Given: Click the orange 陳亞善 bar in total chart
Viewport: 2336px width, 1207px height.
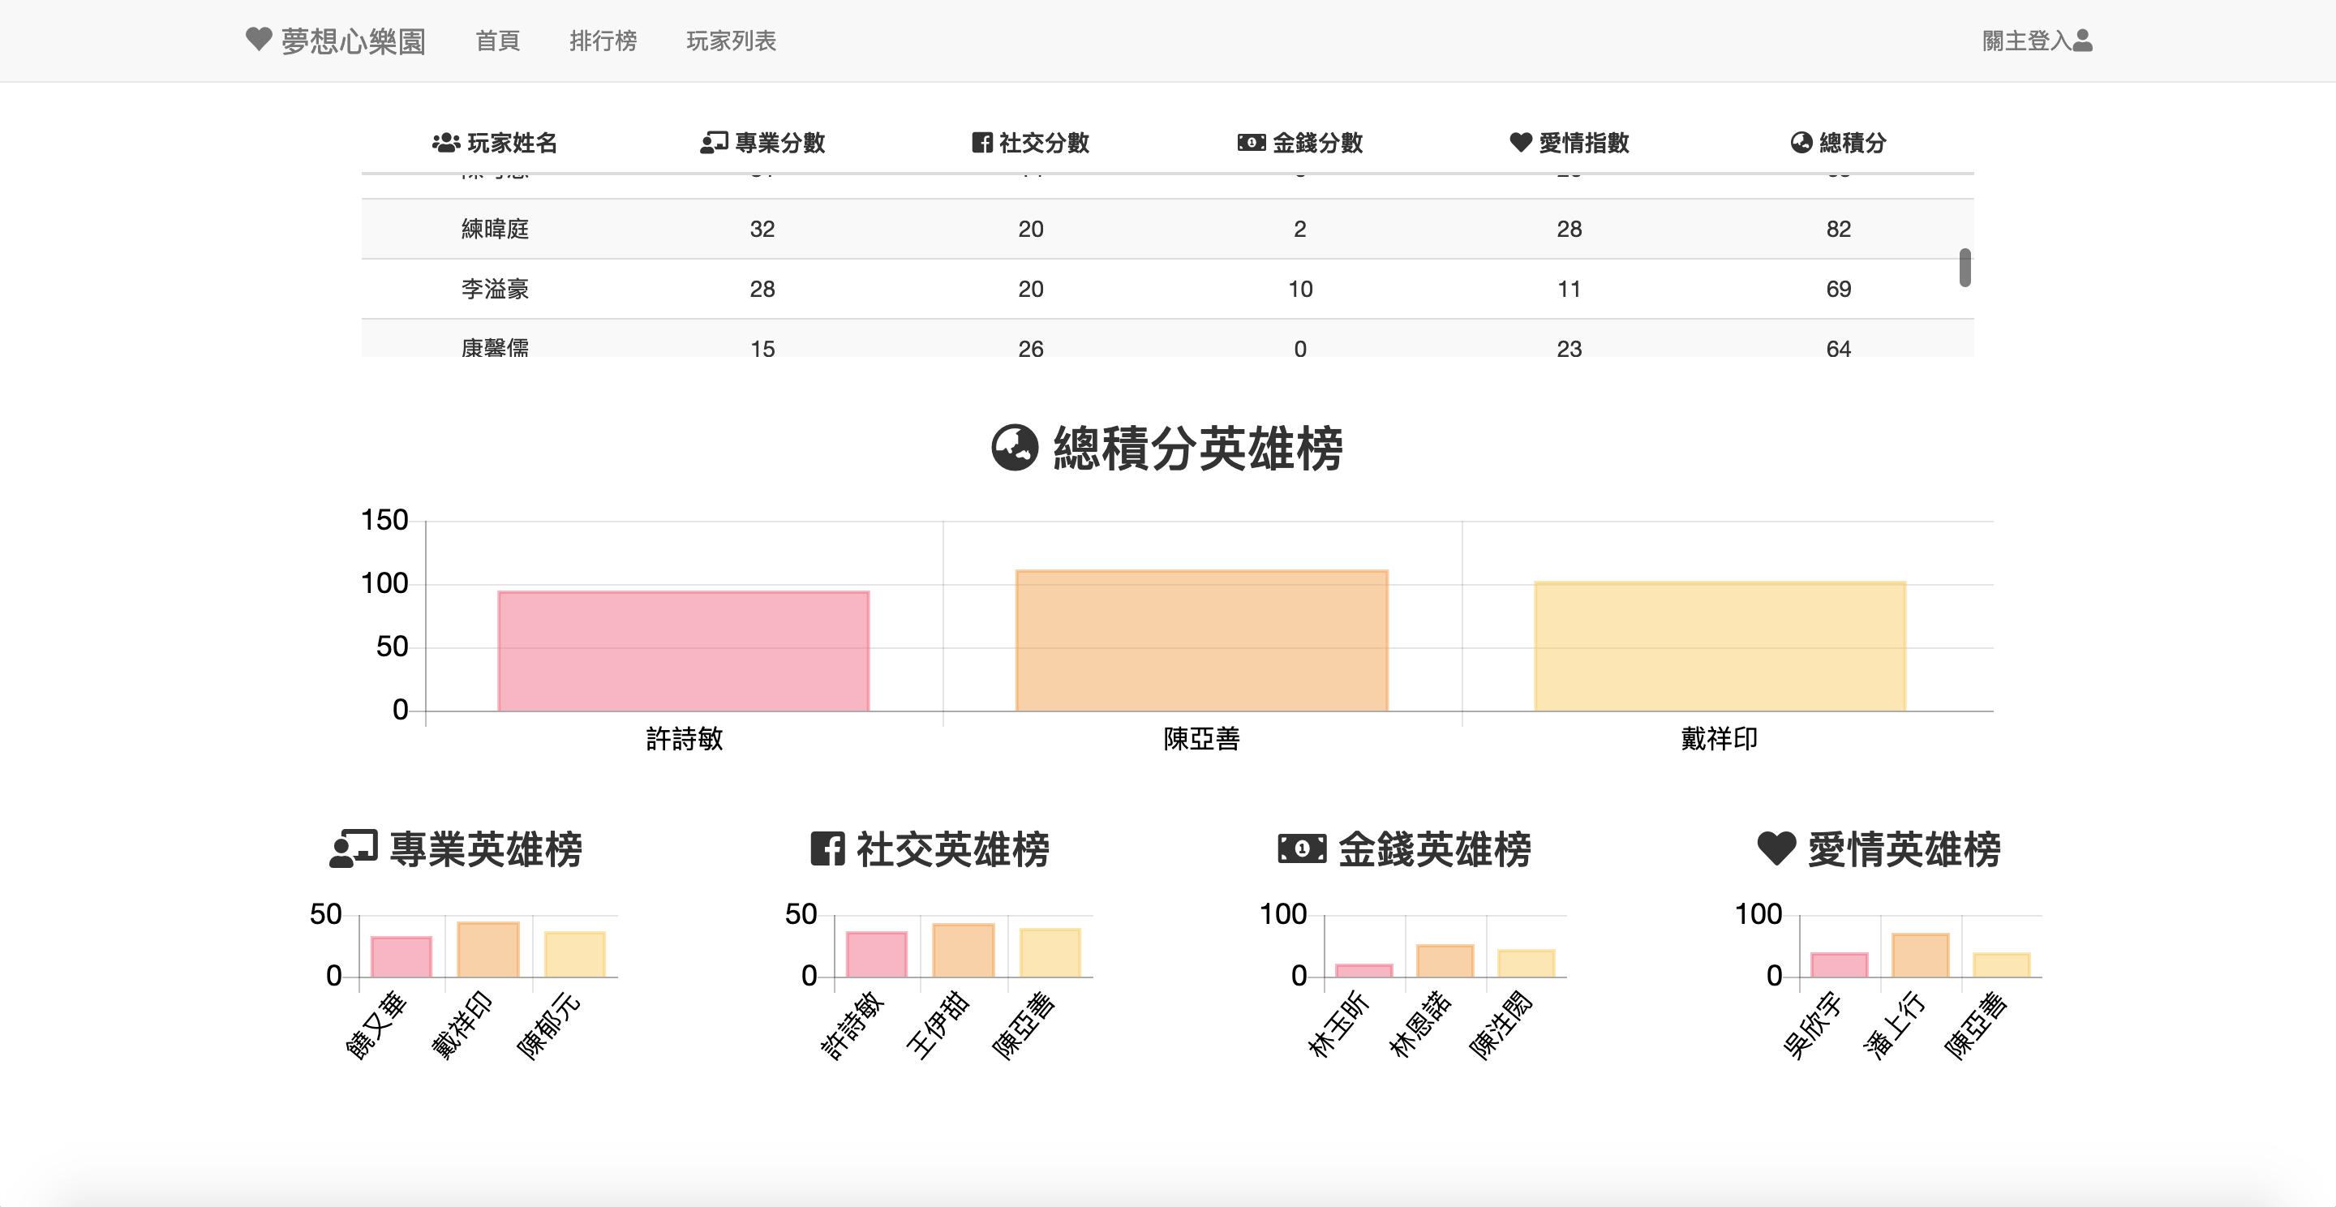Looking at the screenshot, I should click(1200, 640).
